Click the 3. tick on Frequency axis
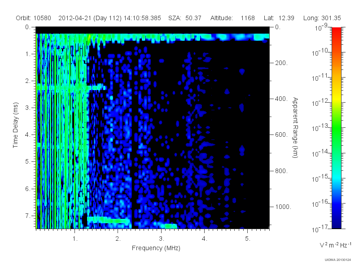Image resolution: width=359 pixels, height=269 pixels. click(x=162, y=239)
